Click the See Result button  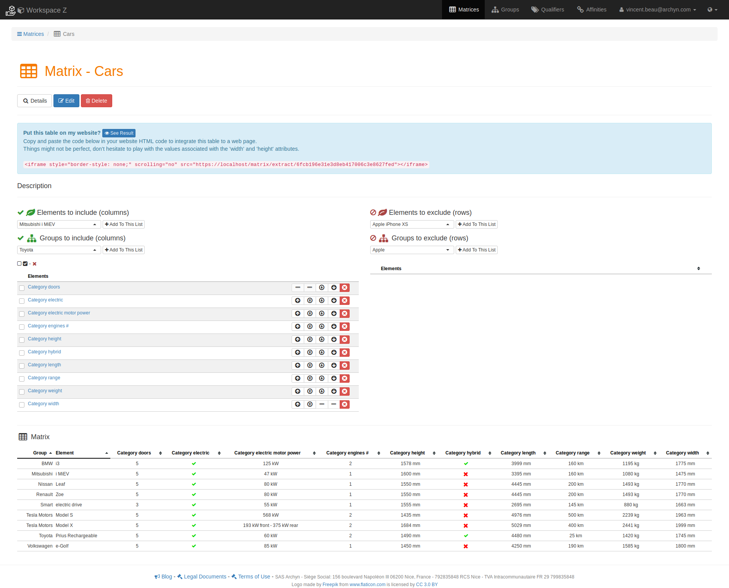pos(119,133)
